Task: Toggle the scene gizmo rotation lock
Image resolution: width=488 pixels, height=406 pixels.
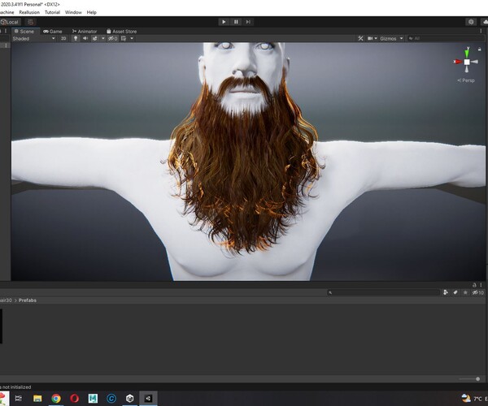Action: click(480, 49)
